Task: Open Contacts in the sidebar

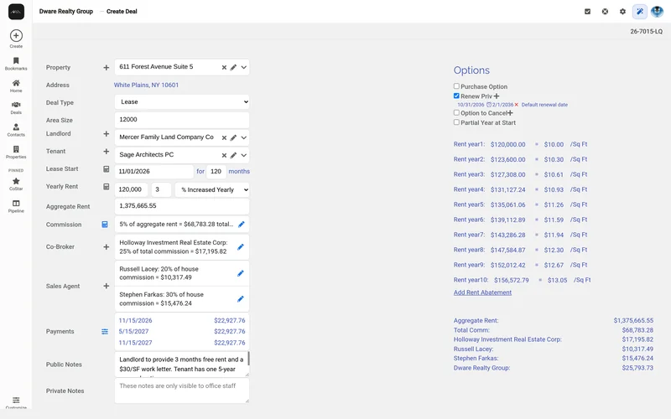Action: pos(16,130)
